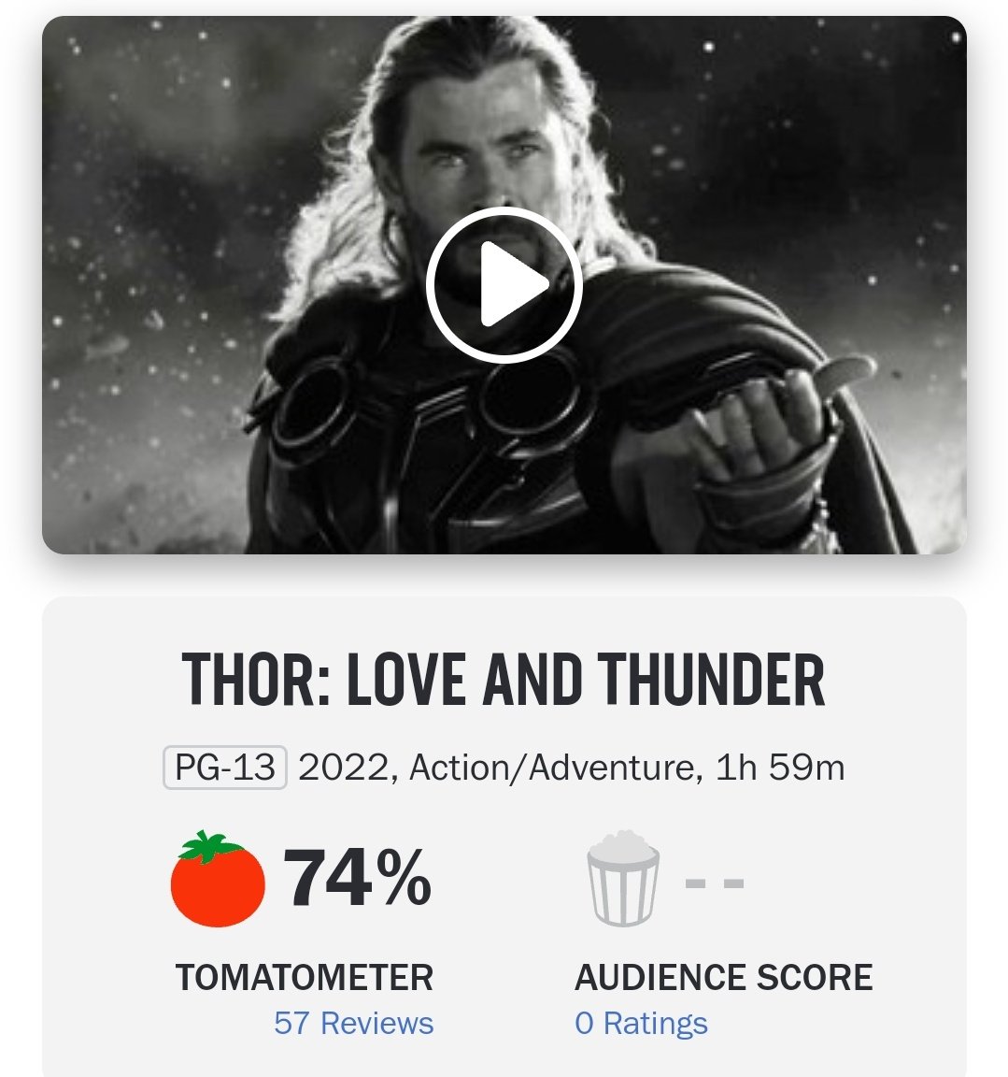Image resolution: width=1008 pixels, height=1077 pixels.
Task: Open the 0 Ratings link
Action: point(641,1023)
